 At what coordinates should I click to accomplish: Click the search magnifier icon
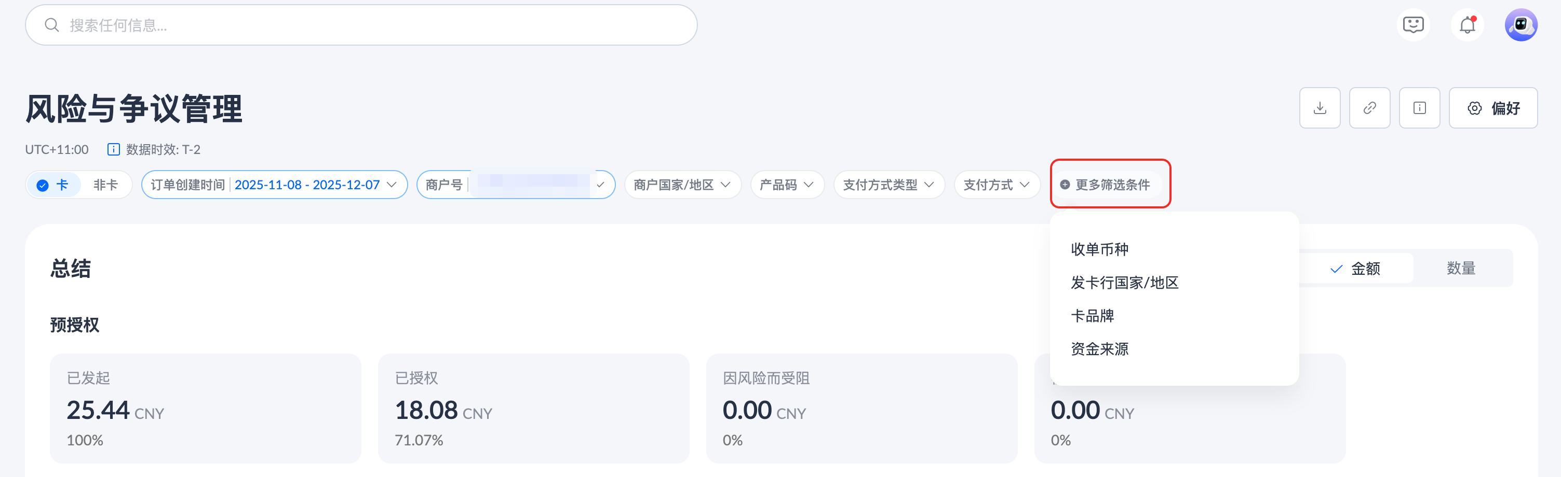52,25
